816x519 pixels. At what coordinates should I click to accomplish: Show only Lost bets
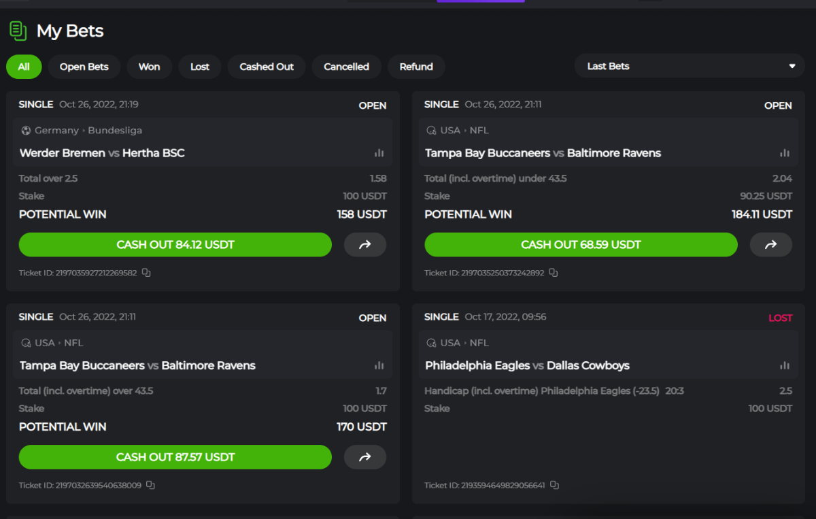coord(200,67)
